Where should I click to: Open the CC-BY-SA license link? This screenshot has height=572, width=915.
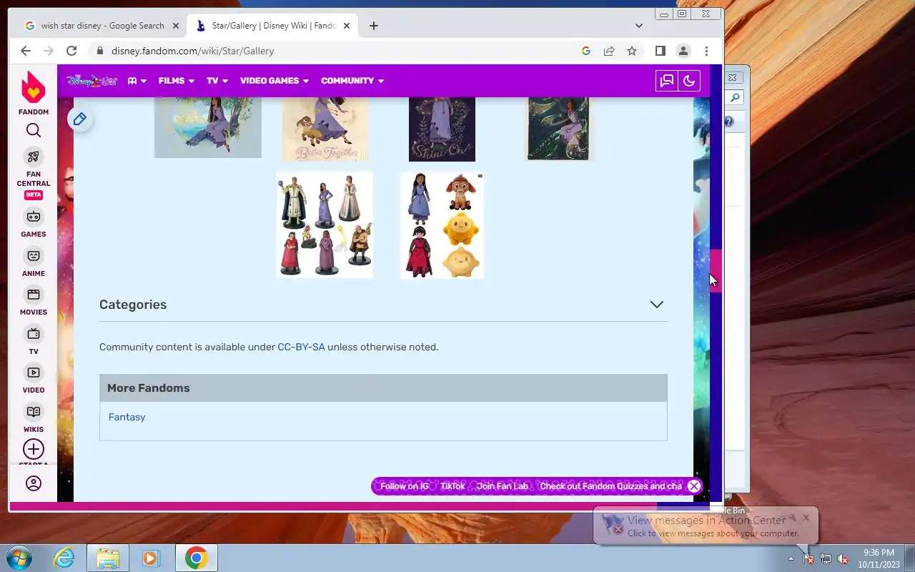(x=301, y=347)
